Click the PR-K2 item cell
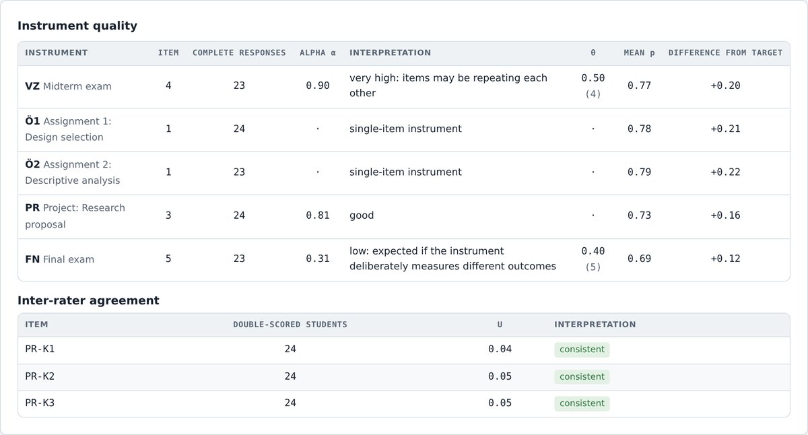Screen dimensions: 808x435 point(40,376)
